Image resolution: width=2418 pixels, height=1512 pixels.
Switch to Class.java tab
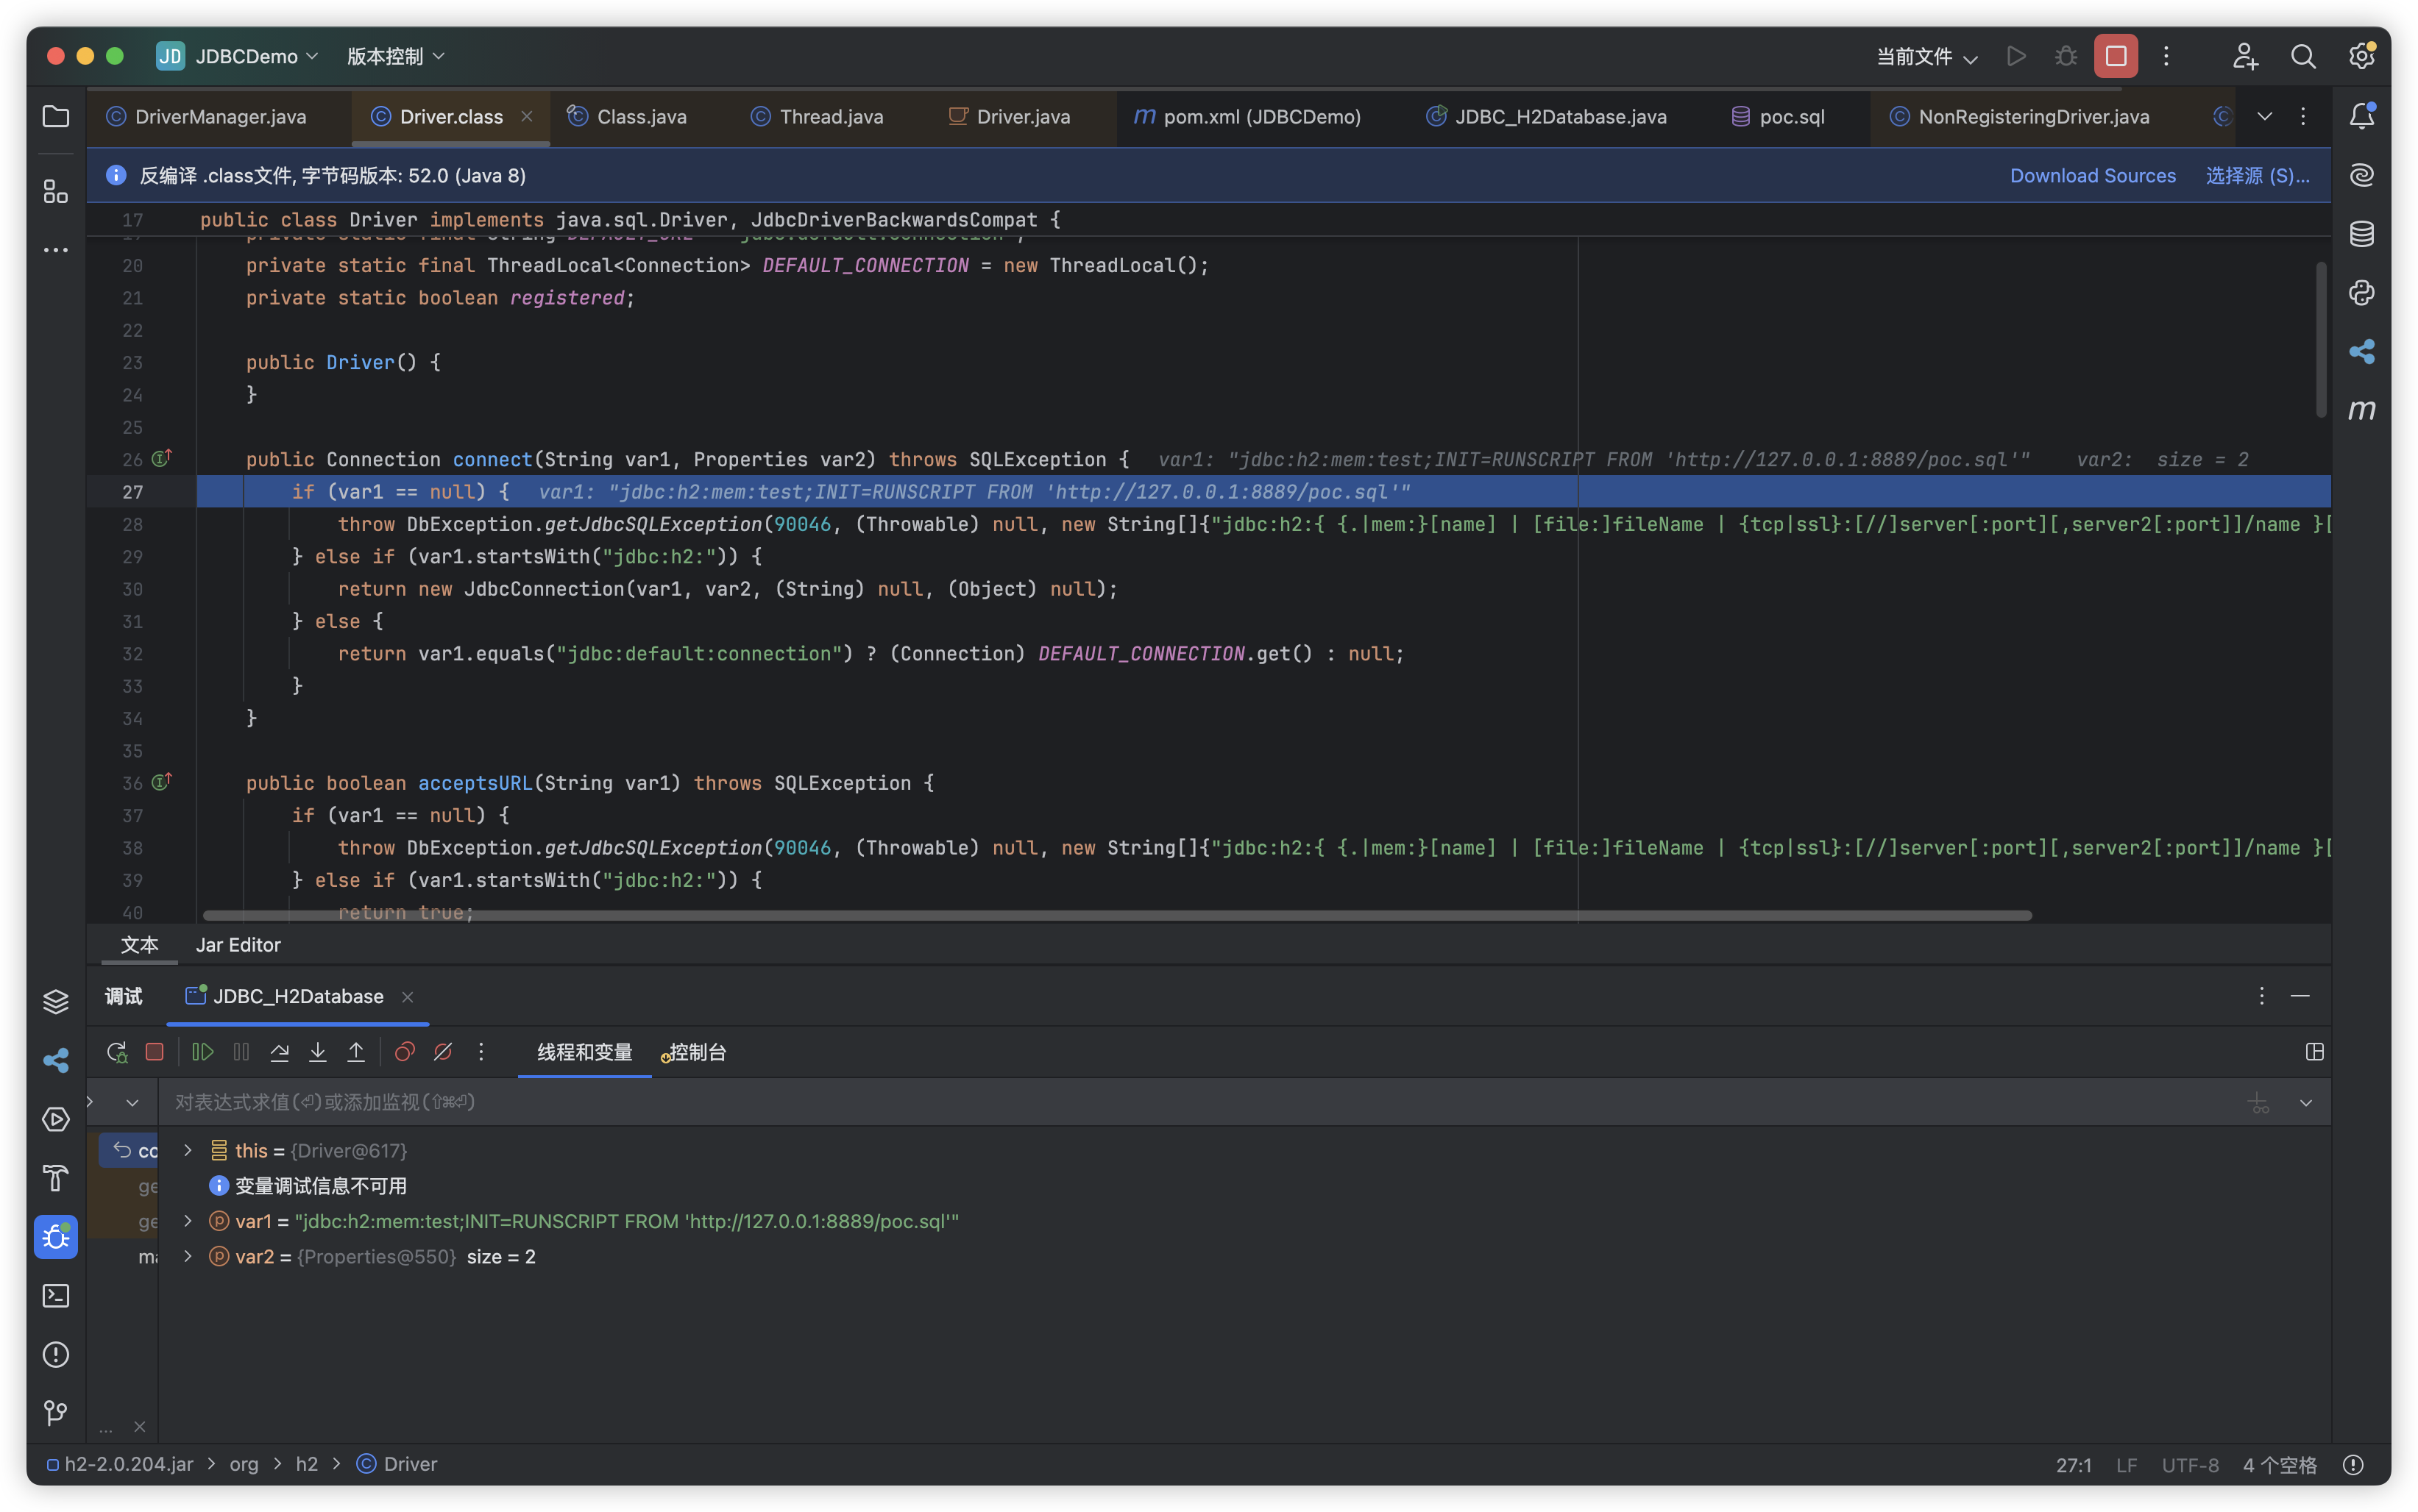point(627,117)
